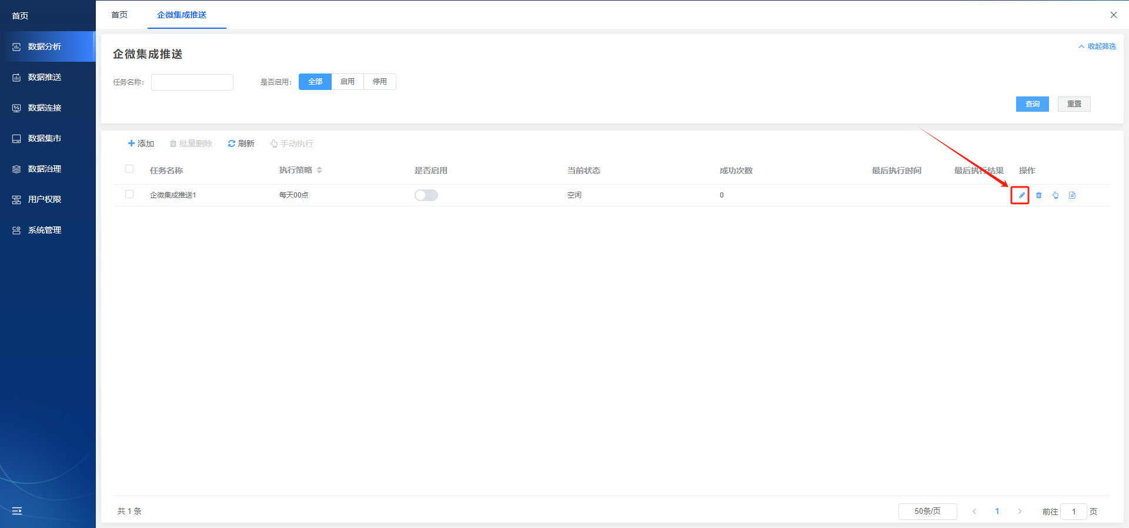Open 数据推送 in the sidebar
Image resolution: width=1129 pixels, height=528 pixels.
pyautogui.click(x=48, y=77)
